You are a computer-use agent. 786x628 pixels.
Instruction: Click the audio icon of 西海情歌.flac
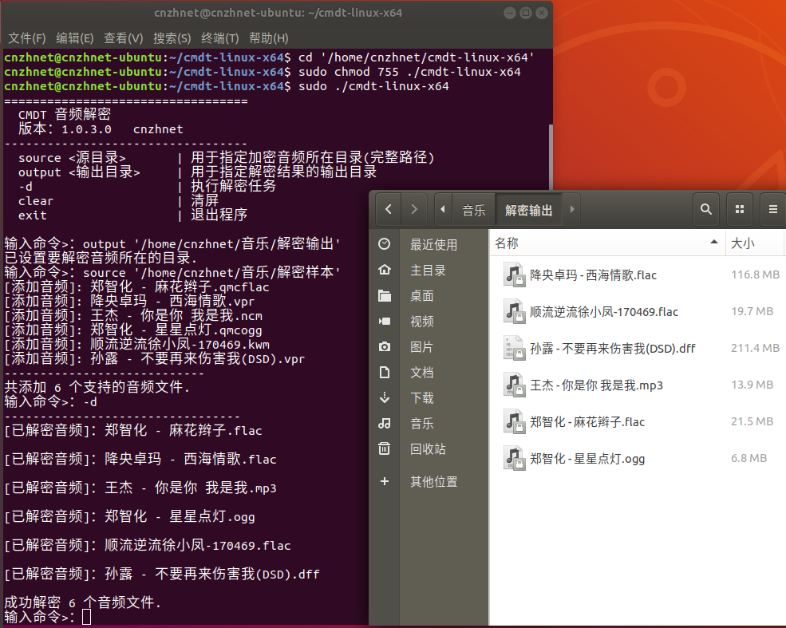(514, 275)
